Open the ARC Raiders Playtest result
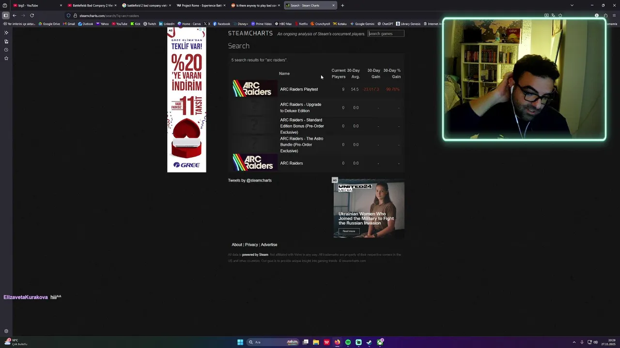Image resolution: width=620 pixels, height=348 pixels. (299, 89)
